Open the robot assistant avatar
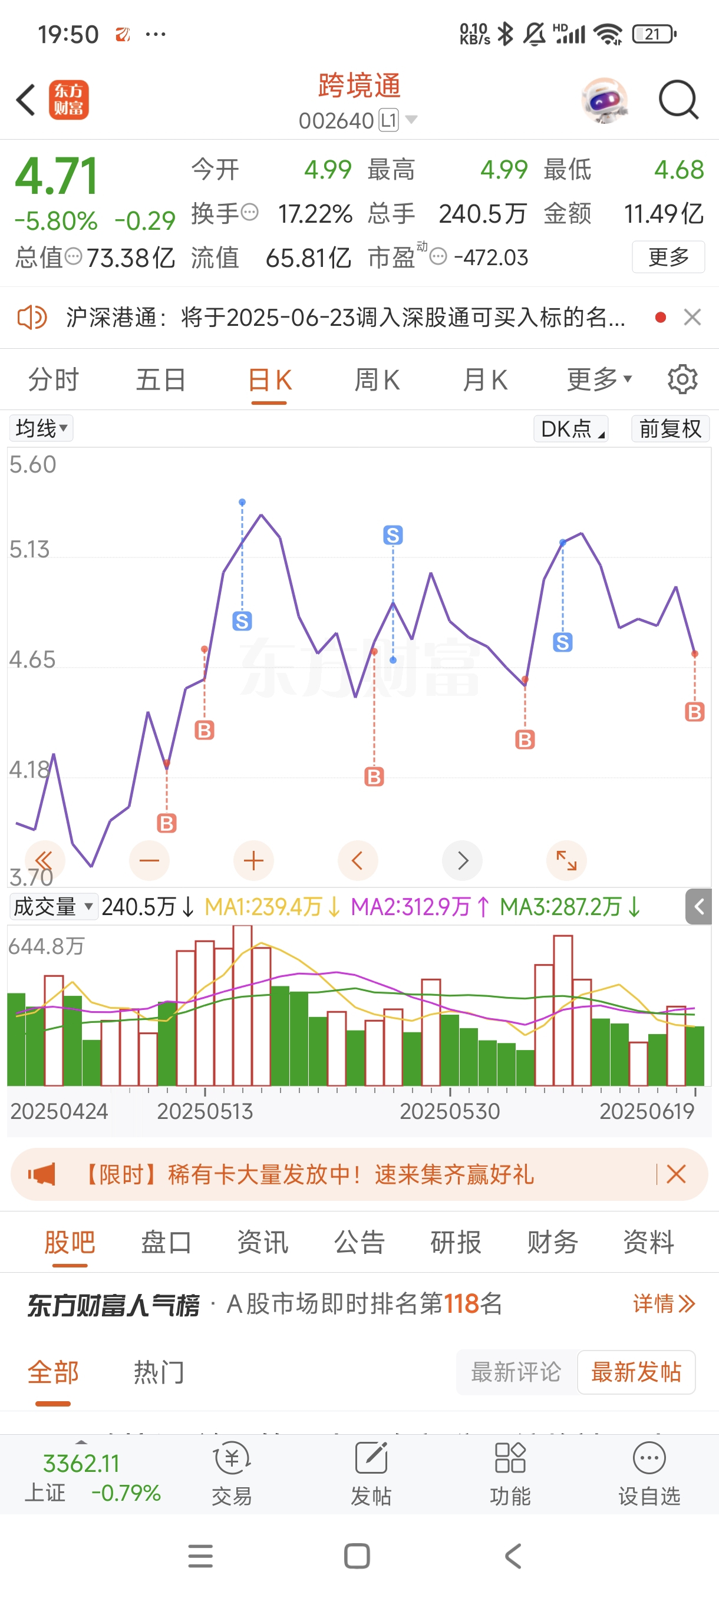Screen dimensions: 719x1598 pos(605,100)
